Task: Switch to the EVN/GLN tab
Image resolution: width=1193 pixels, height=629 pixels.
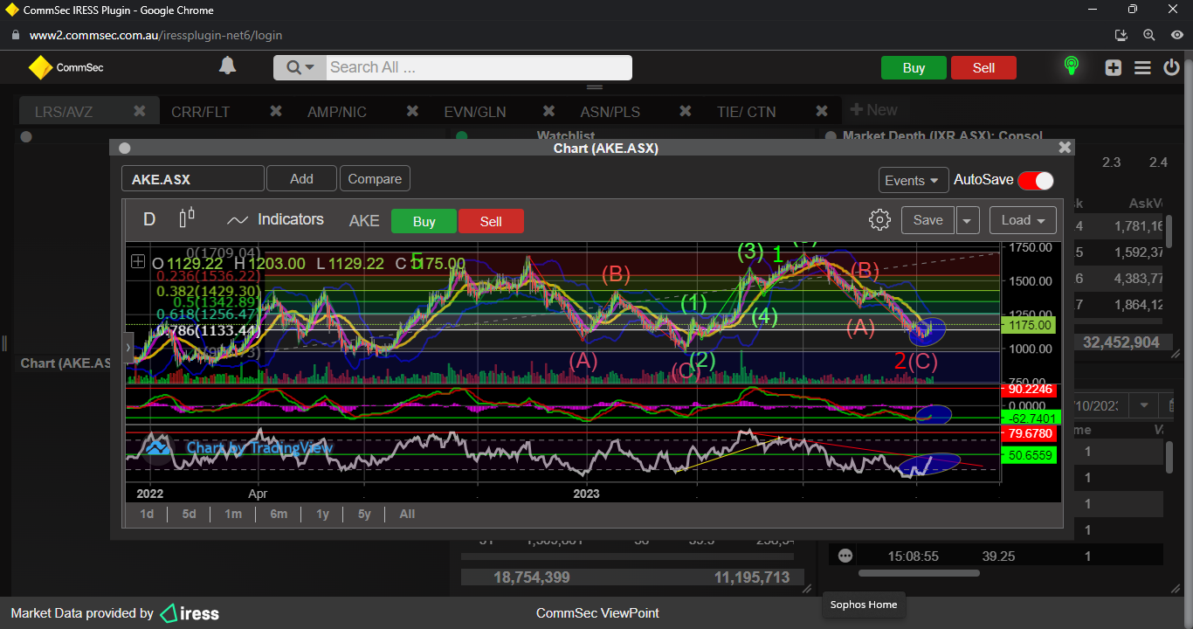Action: point(475,112)
